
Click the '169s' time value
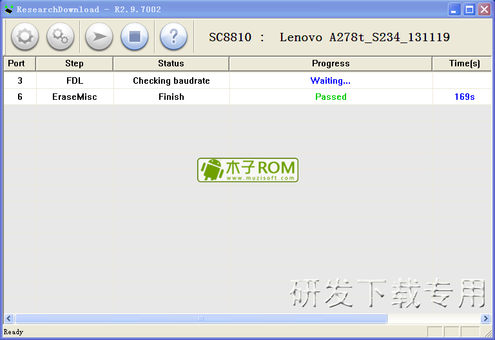464,97
